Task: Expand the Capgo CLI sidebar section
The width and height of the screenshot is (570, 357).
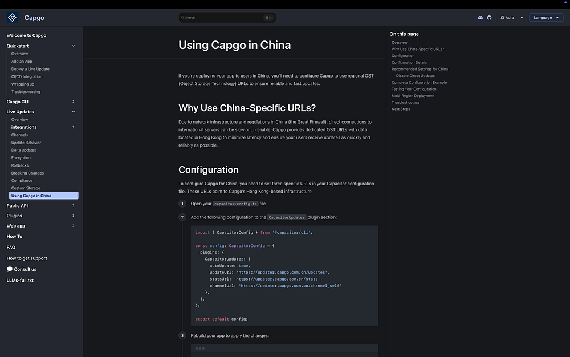Action: point(74,102)
